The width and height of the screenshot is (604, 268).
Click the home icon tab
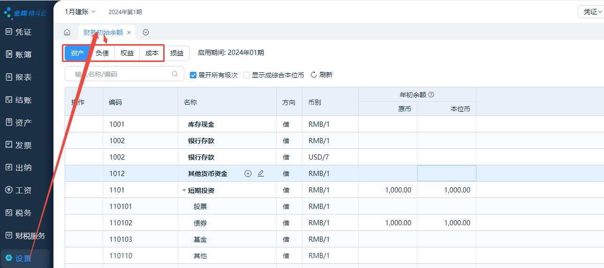[x=67, y=32]
